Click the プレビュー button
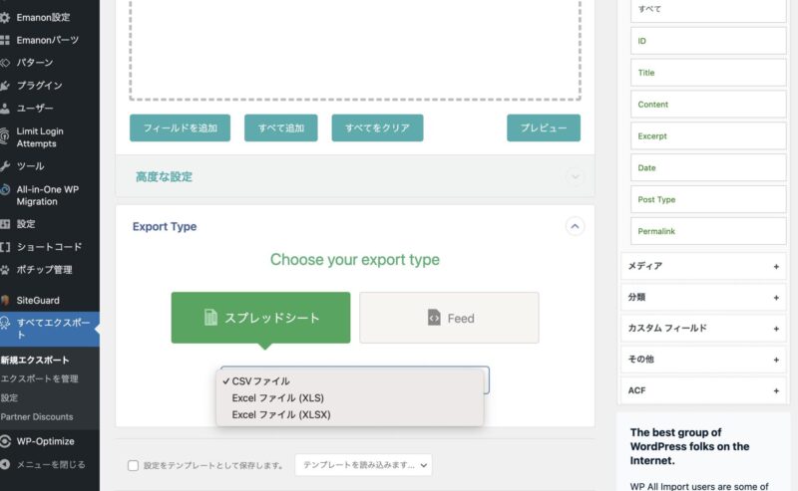798x491 pixels. (544, 128)
